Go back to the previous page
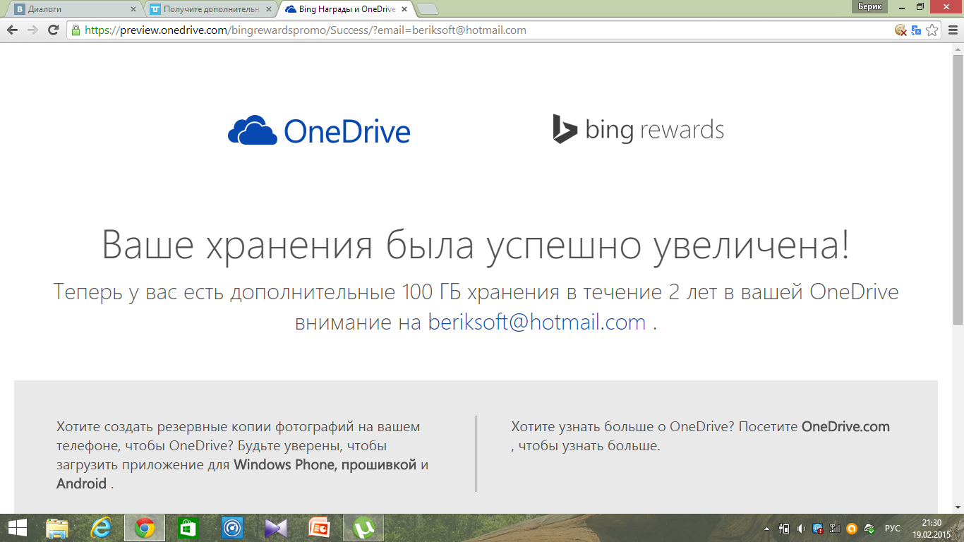The width and height of the screenshot is (964, 542). click(12, 30)
